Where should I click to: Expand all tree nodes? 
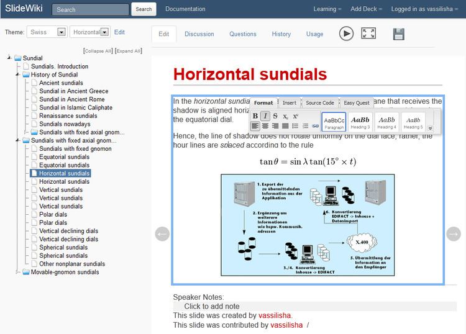129,51
